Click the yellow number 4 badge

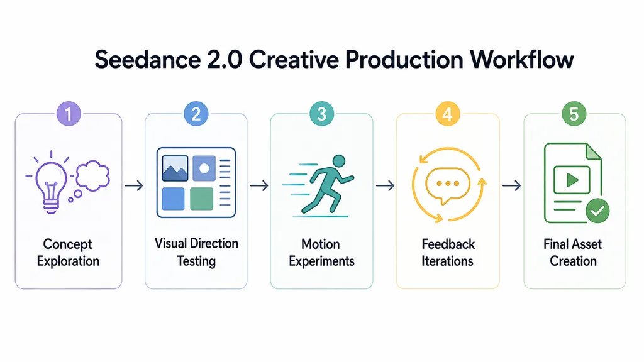[x=447, y=114]
